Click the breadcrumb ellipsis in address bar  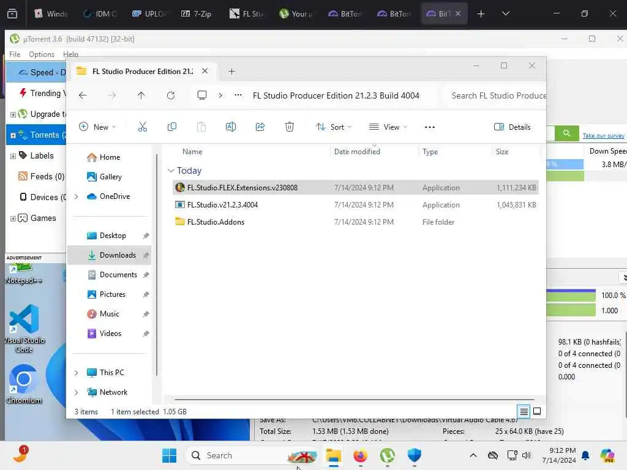[238, 95]
